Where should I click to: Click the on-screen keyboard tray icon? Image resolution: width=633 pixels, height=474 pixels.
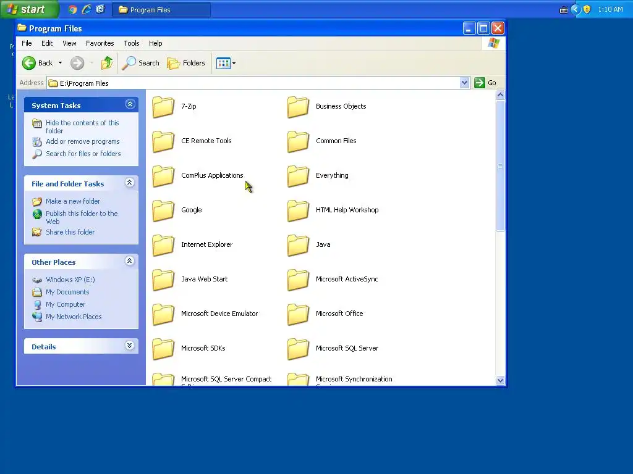564,10
